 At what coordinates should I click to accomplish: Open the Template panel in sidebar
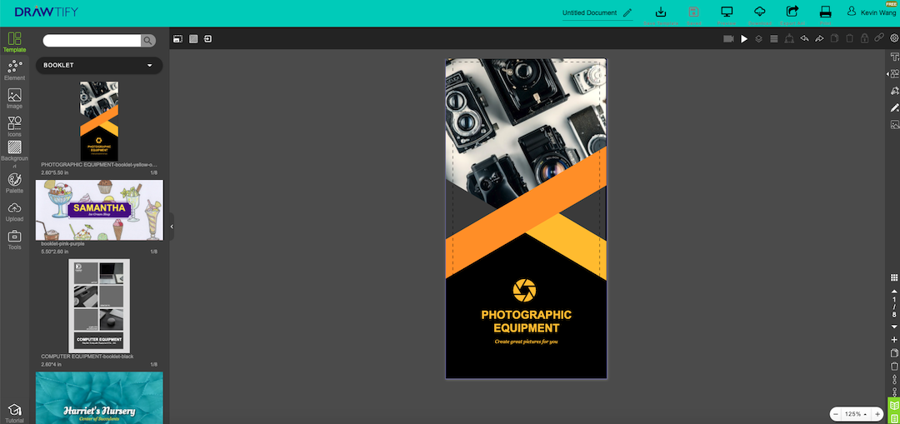[14, 42]
